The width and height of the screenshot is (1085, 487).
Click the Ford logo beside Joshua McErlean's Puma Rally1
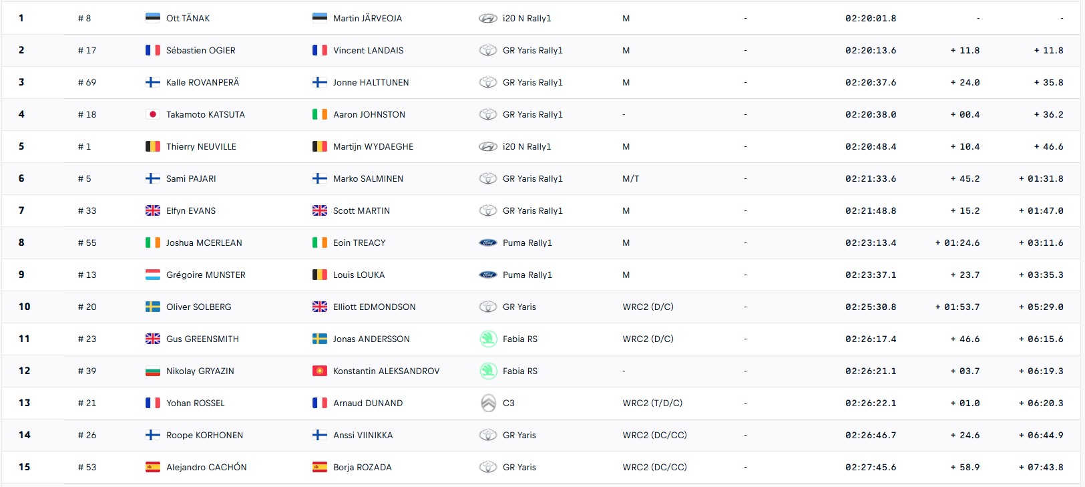click(488, 242)
